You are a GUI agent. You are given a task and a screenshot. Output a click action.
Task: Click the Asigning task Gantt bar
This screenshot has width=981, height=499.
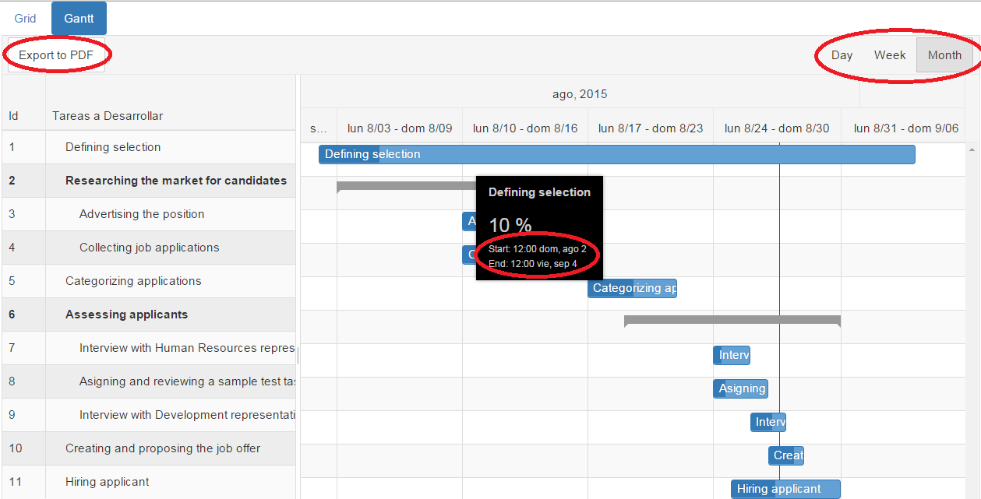741,388
